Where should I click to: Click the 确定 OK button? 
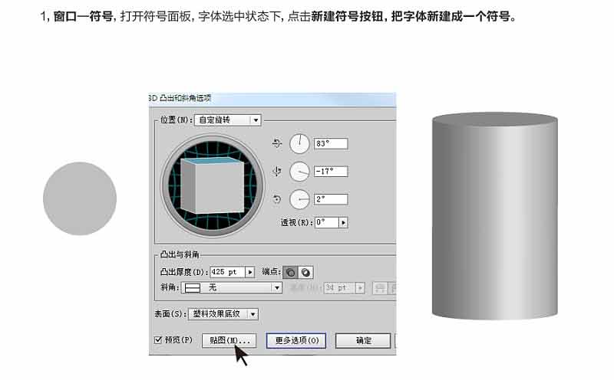point(363,340)
